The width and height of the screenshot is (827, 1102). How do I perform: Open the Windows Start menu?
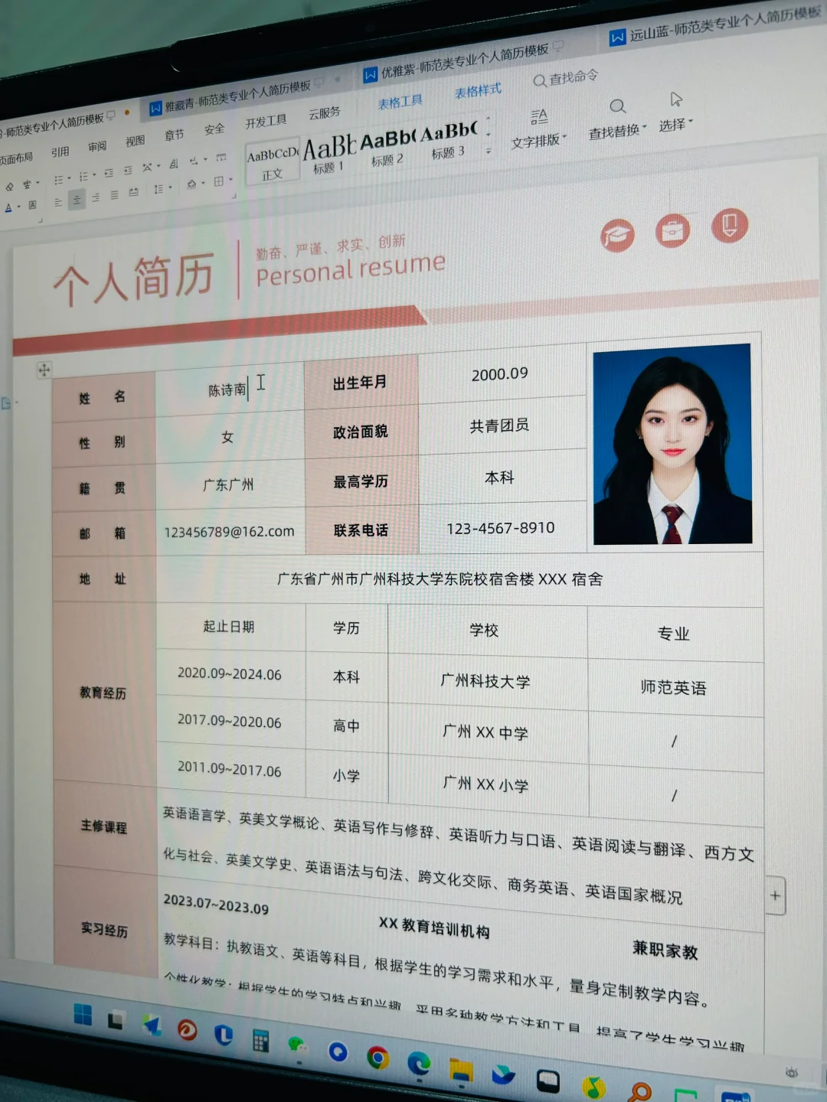coord(83,1015)
